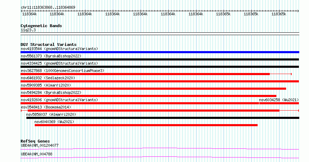Click the short red bar under nsv6034258
This screenshot has width=309, height=162.
[279, 103]
